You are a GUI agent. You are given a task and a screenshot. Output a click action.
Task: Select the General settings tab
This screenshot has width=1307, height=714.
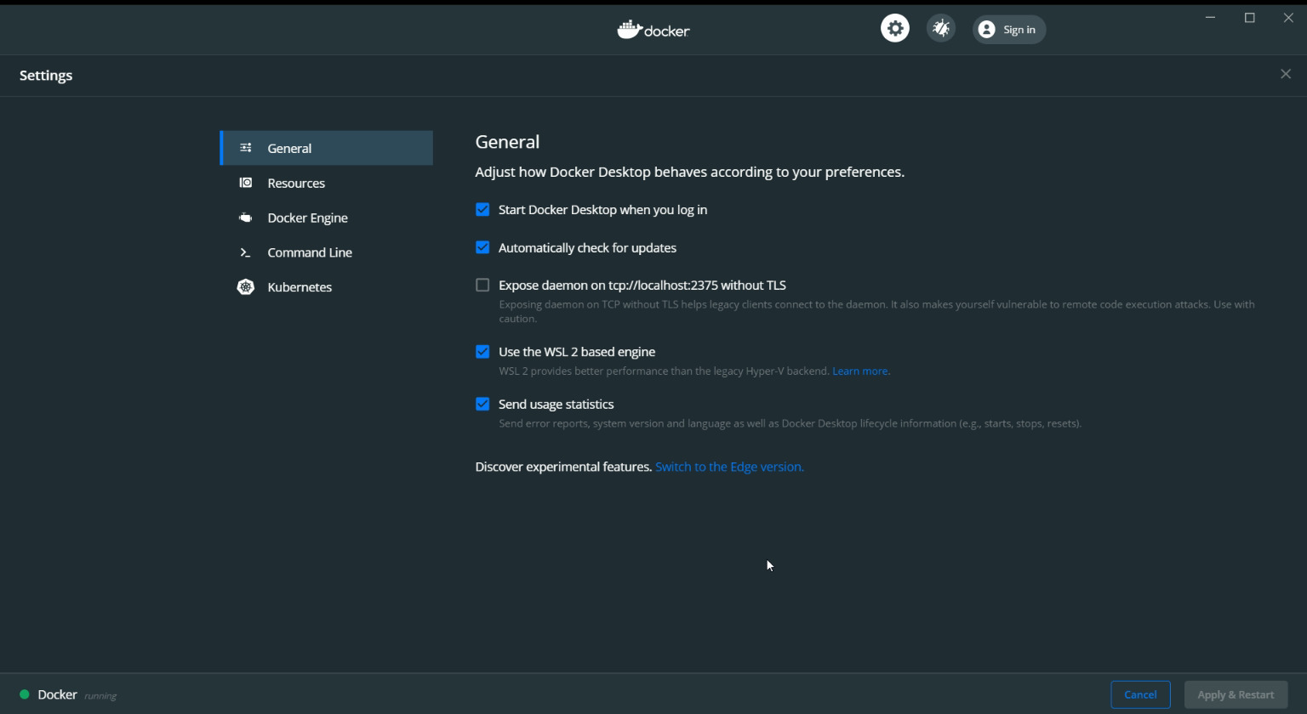coord(326,148)
